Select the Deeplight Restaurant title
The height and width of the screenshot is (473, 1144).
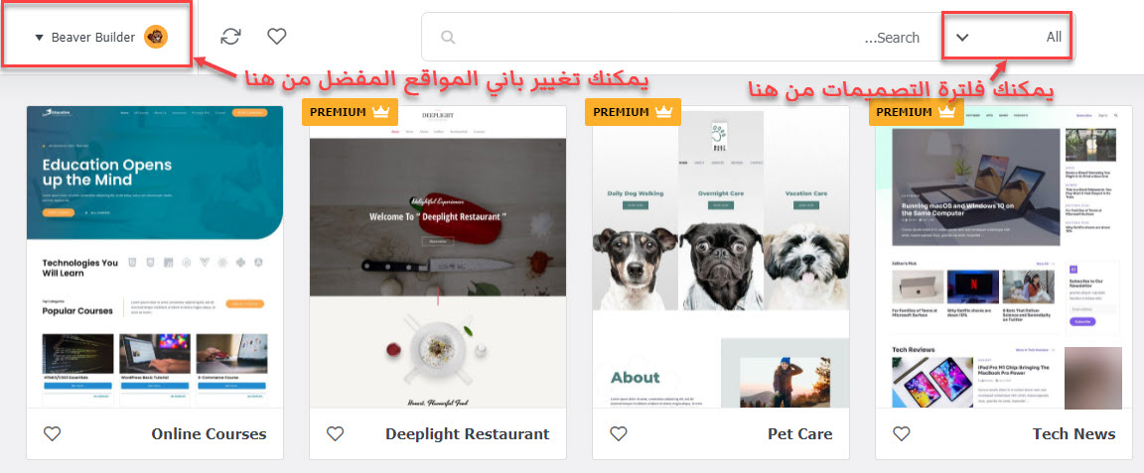tap(467, 433)
